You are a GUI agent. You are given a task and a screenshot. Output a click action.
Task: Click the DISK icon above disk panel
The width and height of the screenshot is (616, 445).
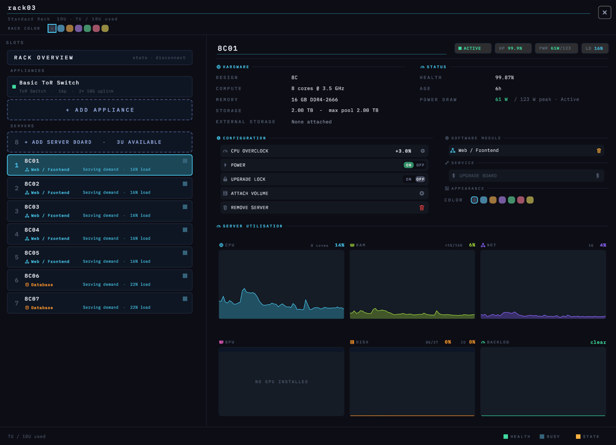tap(352, 342)
